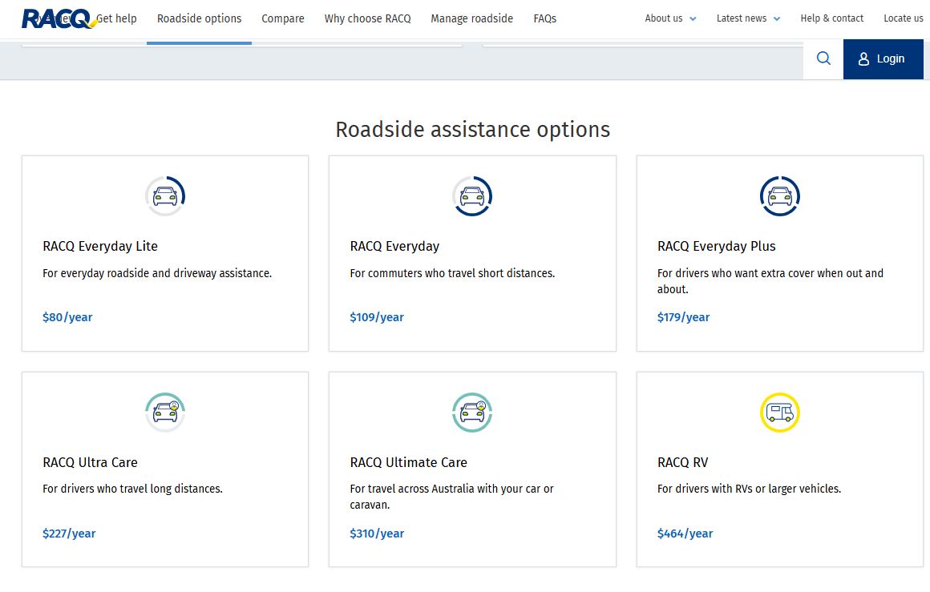This screenshot has width=930, height=592.
Task: Click the RACQ Ultimate Care caravan icon
Action: pyautogui.click(x=472, y=411)
